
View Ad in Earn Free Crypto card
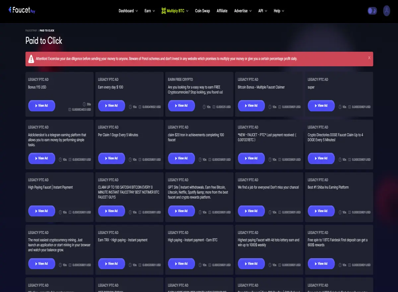[181, 106]
